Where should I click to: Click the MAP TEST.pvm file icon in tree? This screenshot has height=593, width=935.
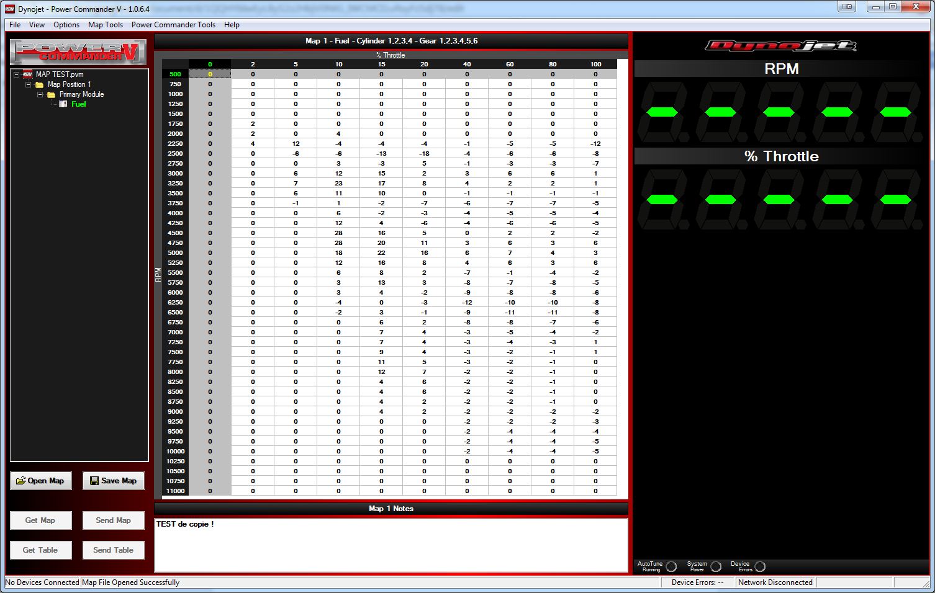tap(27, 74)
